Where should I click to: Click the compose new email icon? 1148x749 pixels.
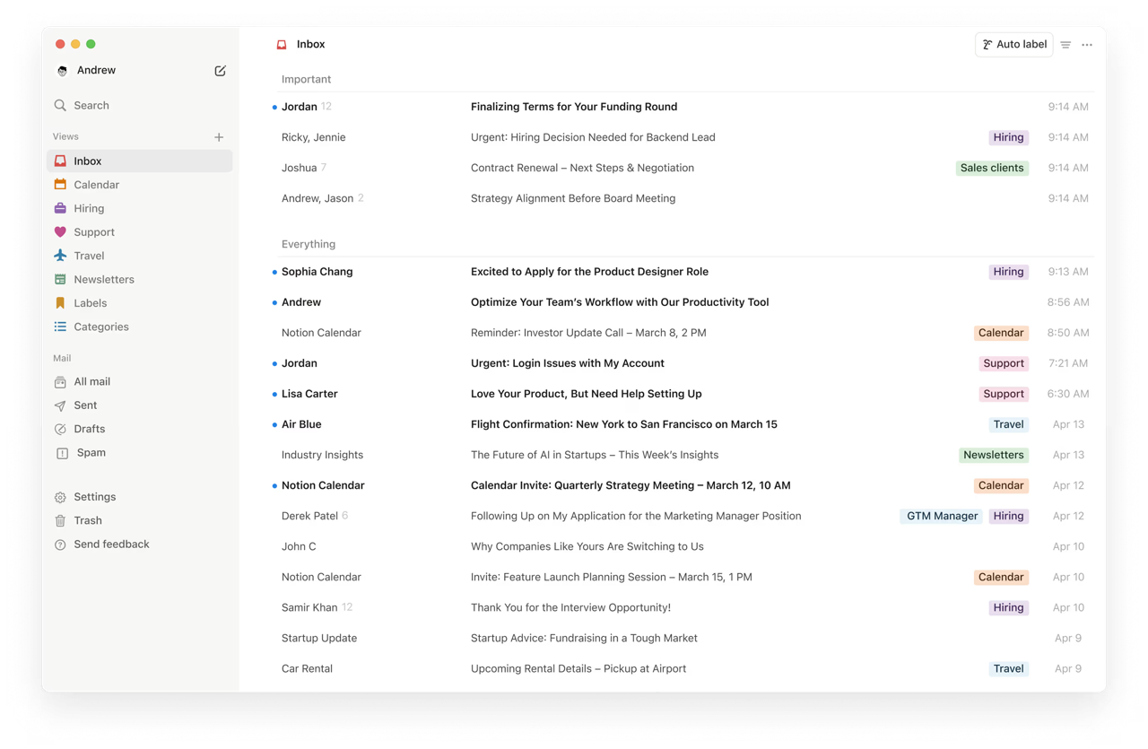coord(220,71)
